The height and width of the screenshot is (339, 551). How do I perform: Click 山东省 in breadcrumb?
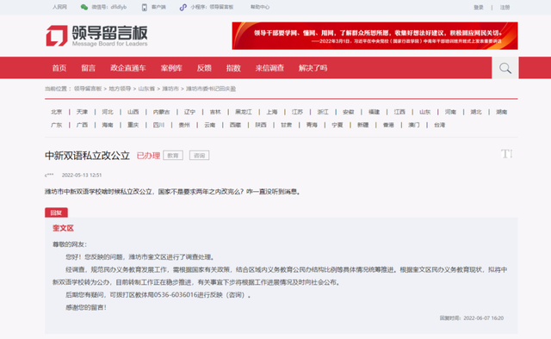tap(146, 89)
